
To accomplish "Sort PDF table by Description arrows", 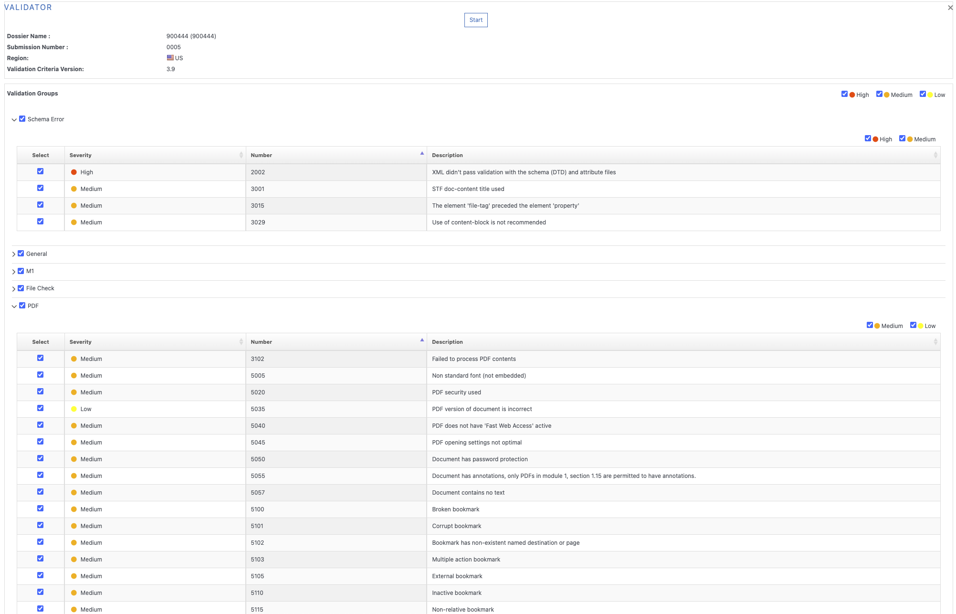I will click(x=935, y=342).
